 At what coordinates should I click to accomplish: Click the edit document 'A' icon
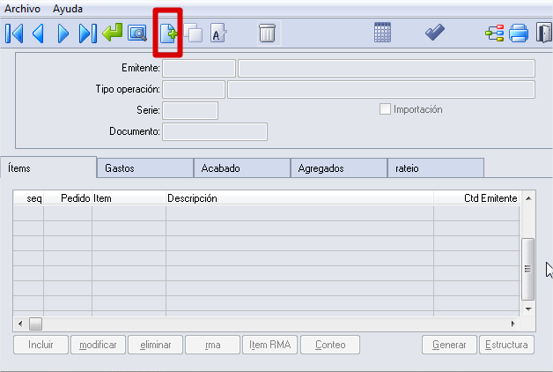click(218, 33)
